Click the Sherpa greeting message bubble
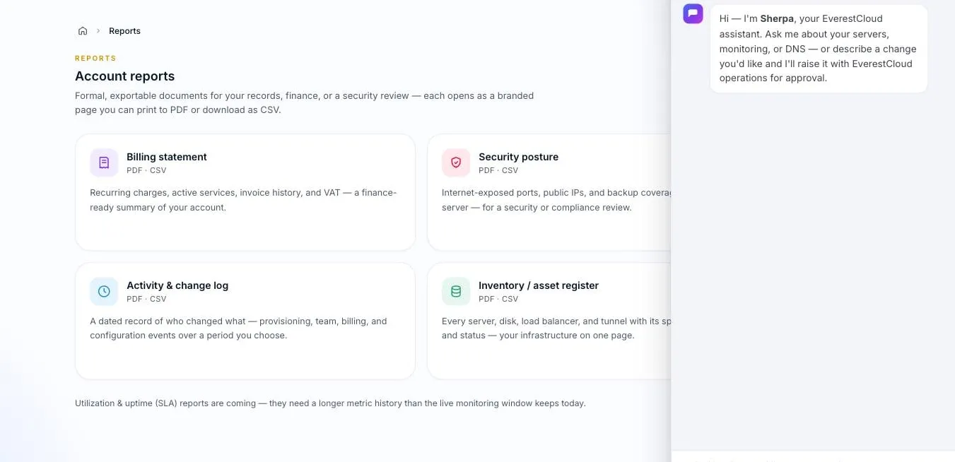This screenshot has height=462, width=955. coord(819,48)
